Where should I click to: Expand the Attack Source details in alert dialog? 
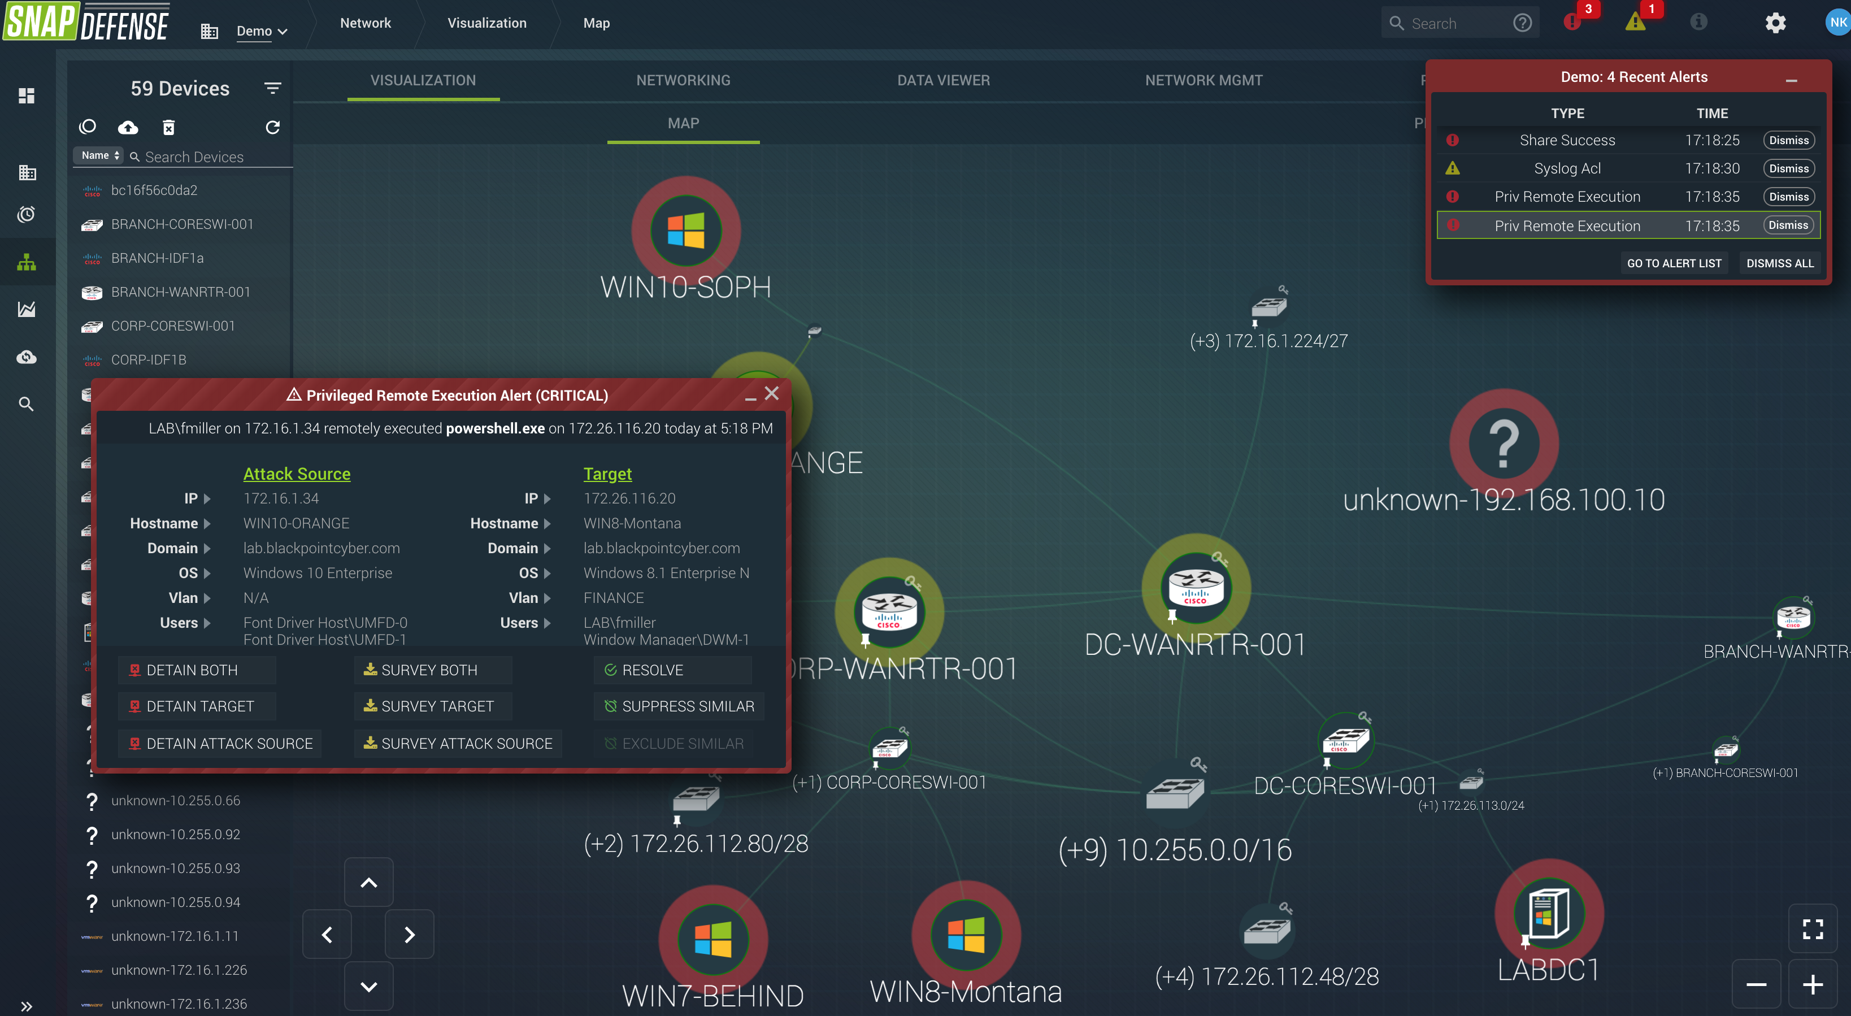(x=297, y=474)
